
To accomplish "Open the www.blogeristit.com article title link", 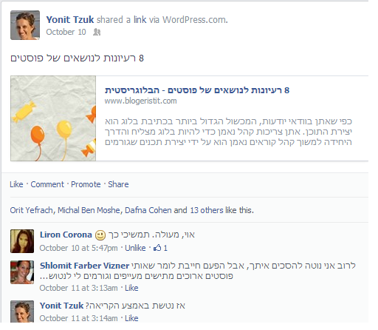I will (197, 90).
